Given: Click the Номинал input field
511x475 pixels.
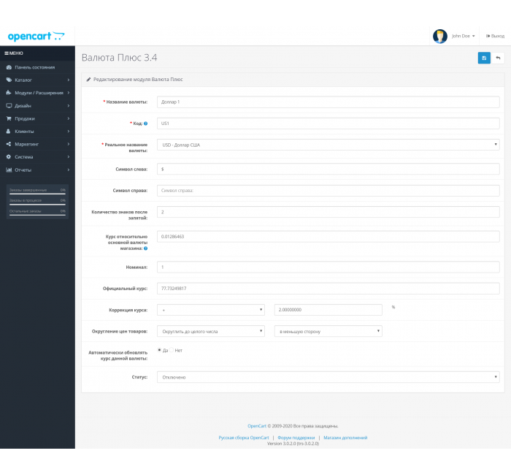Looking at the screenshot, I should click(x=328, y=267).
